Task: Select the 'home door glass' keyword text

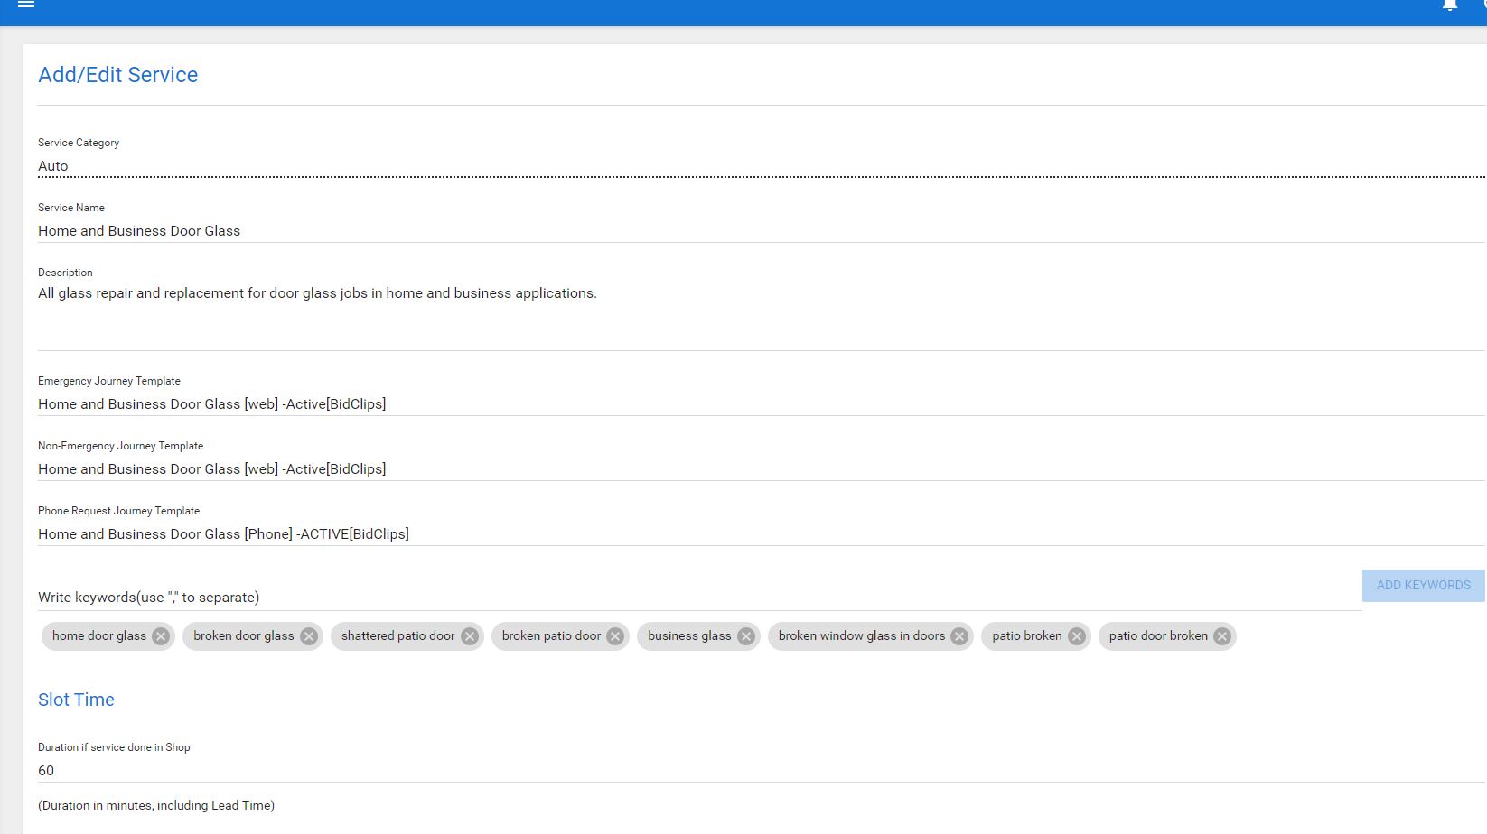Action: pyautogui.click(x=99, y=636)
